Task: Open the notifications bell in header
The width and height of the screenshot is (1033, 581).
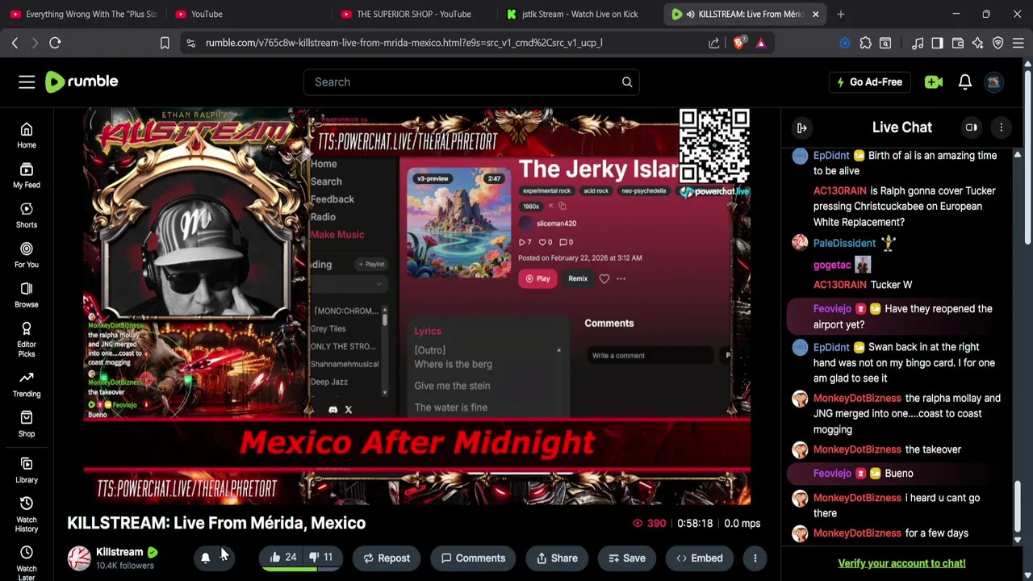Action: tap(965, 82)
